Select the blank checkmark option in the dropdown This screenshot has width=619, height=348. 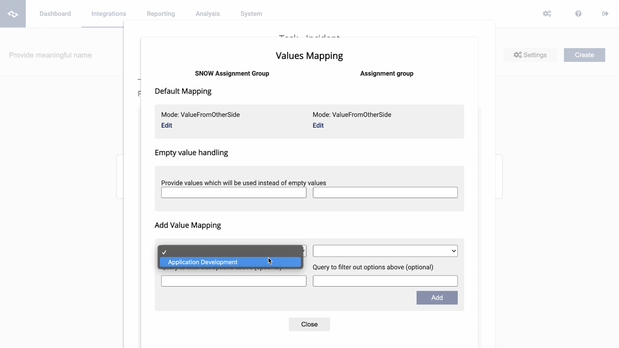click(x=230, y=252)
